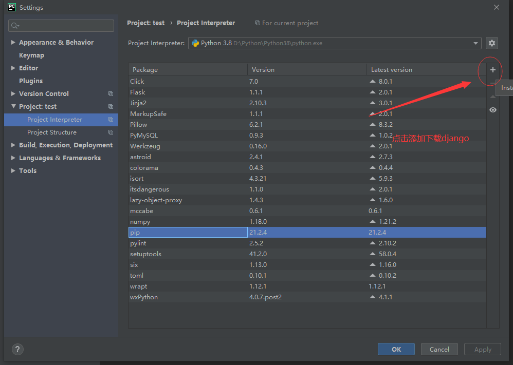Select the Werkzeug package row
The height and width of the screenshot is (365, 513).
coord(307,146)
